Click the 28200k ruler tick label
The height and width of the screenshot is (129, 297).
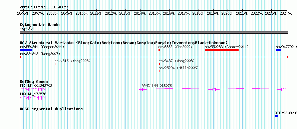pos(228,14)
